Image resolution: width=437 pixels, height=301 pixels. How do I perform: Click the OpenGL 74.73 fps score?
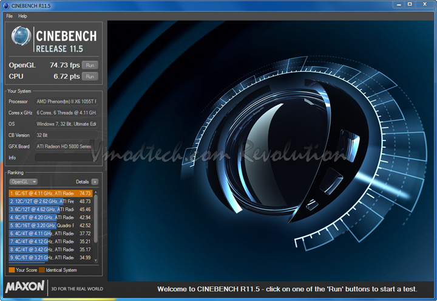point(65,65)
